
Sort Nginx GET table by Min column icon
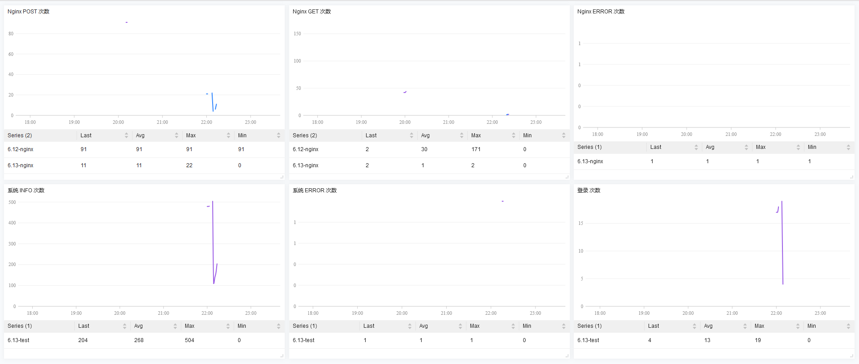point(564,135)
